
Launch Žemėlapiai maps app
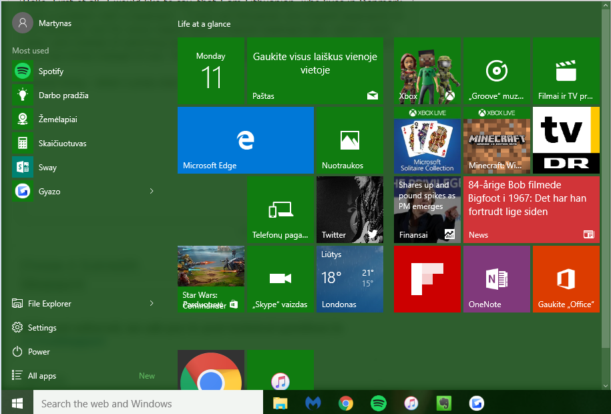coord(83,120)
